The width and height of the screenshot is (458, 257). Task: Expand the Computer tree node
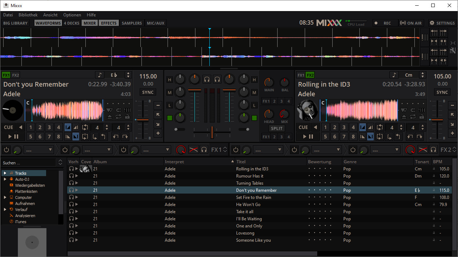[x=5, y=197]
